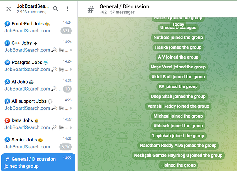Click 'A V joined the group' message
The width and height of the screenshot is (237, 171).
(178, 57)
